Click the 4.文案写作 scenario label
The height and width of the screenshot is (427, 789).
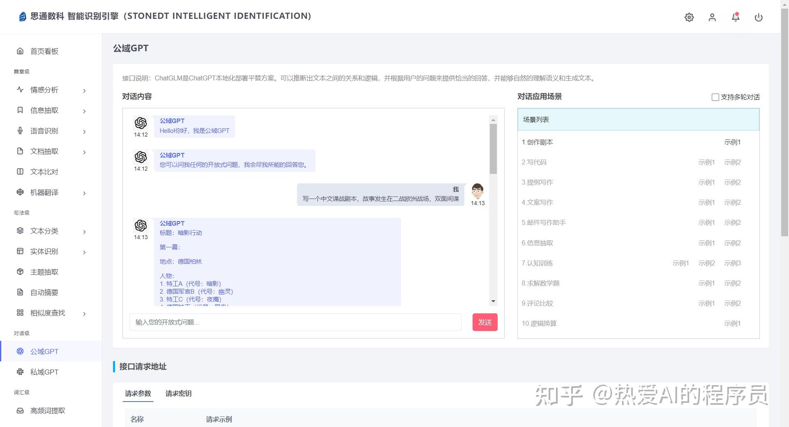point(537,203)
